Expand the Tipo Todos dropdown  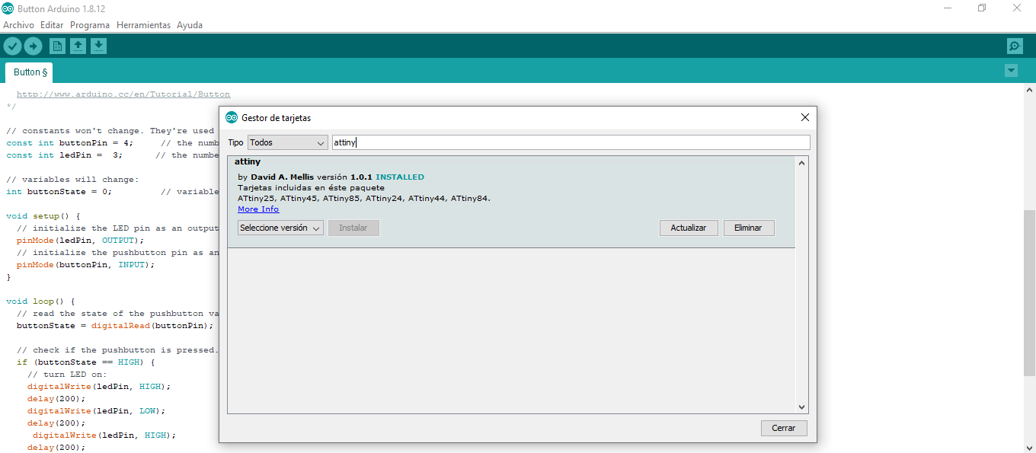287,142
